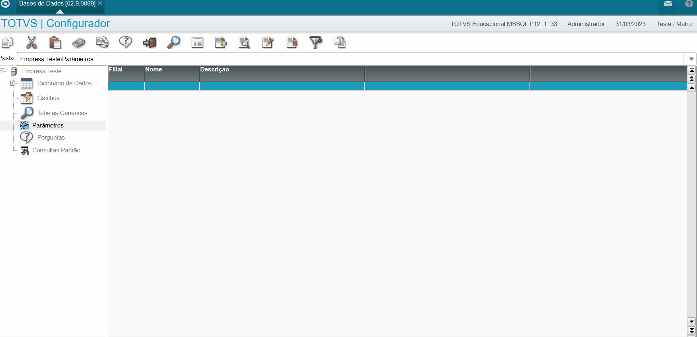Screen dimensions: 697x337
Task: Click the Teste / Matriz label
Action: (x=675, y=24)
